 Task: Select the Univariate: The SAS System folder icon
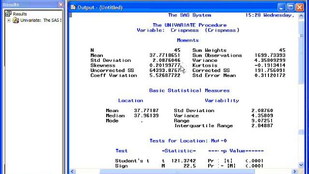(16, 20)
